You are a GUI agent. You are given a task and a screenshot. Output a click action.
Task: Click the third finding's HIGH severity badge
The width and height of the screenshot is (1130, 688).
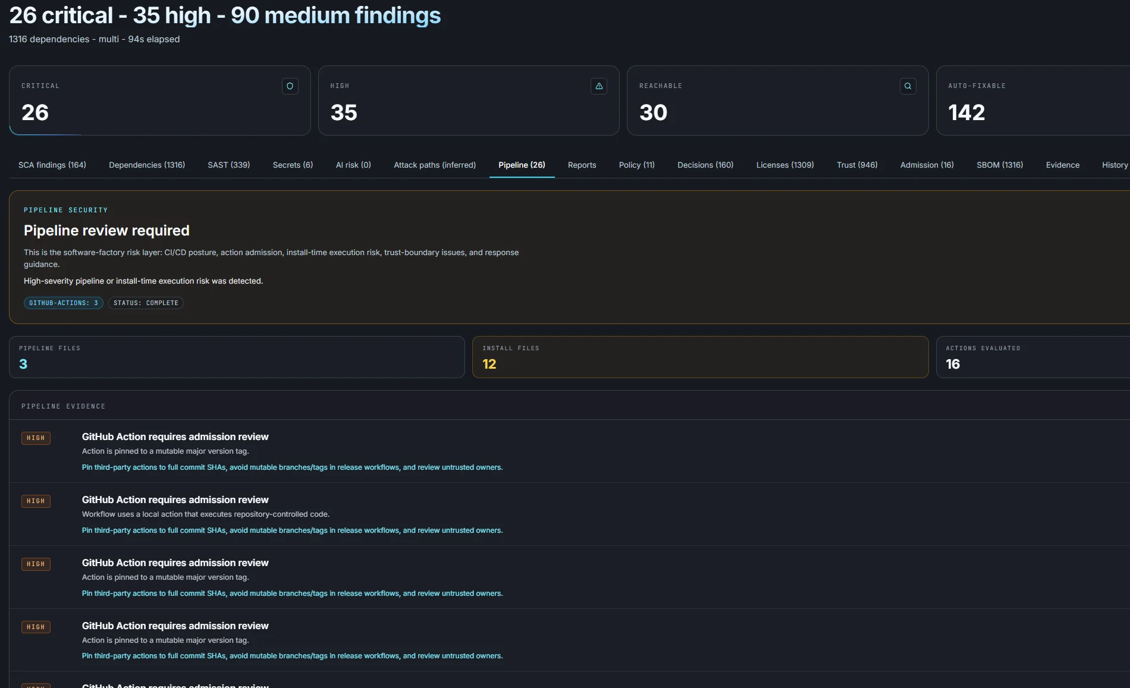(x=36, y=564)
